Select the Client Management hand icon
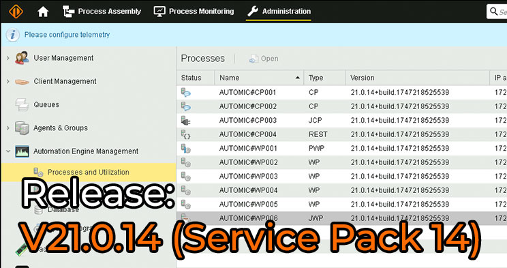The image size is (507, 268). click(22, 82)
